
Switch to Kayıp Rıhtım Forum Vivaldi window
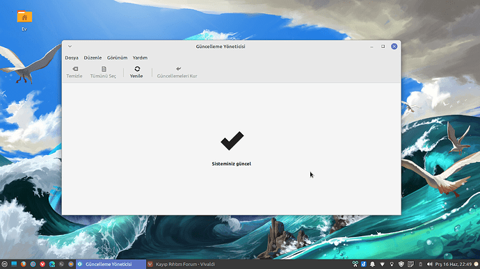point(182,264)
